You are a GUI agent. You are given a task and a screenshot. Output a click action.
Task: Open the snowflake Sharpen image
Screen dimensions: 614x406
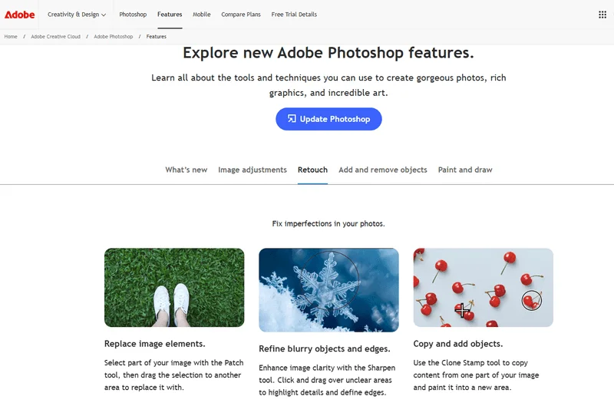(x=328, y=289)
